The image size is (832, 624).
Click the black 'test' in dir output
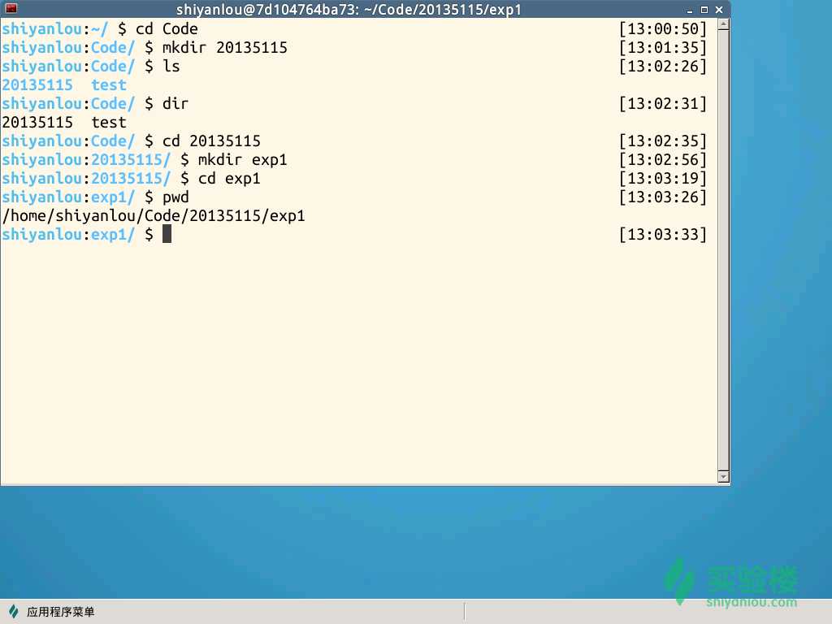pyautogui.click(x=109, y=123)
